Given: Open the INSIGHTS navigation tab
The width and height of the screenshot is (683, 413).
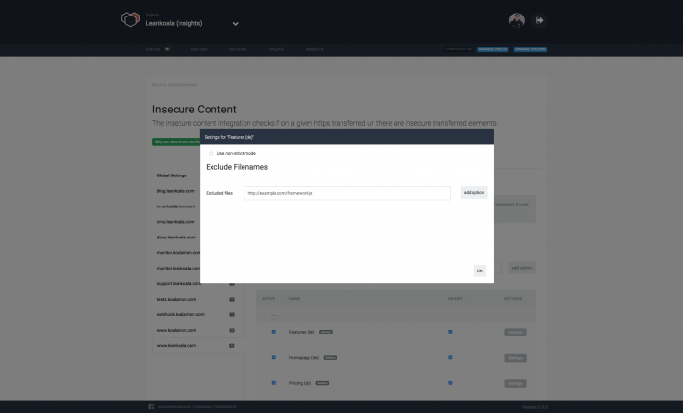Looking at the screenshot, I should (314, 49).
